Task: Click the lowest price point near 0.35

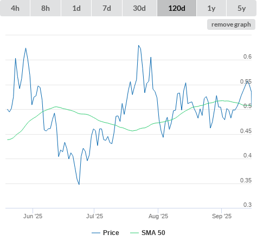Action: pos(79,185)
